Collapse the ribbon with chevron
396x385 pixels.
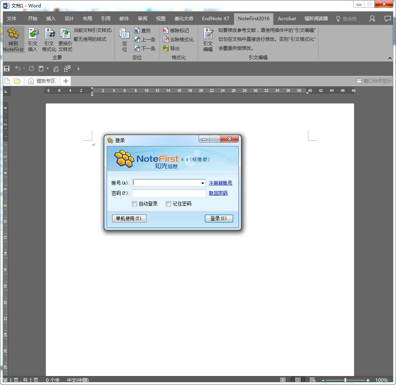pyautogui.click(x=390, y=58)
